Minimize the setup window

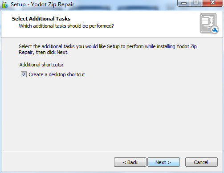[184, 3]
